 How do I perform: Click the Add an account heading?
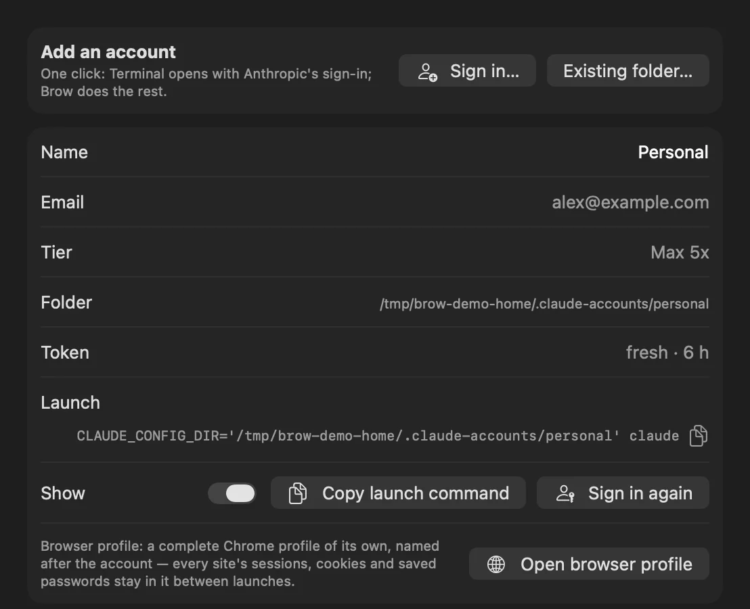(x=108, y=51)
